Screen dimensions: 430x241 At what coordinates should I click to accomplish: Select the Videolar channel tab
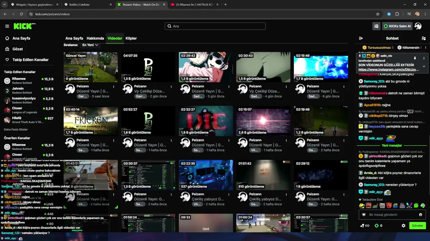115,38
